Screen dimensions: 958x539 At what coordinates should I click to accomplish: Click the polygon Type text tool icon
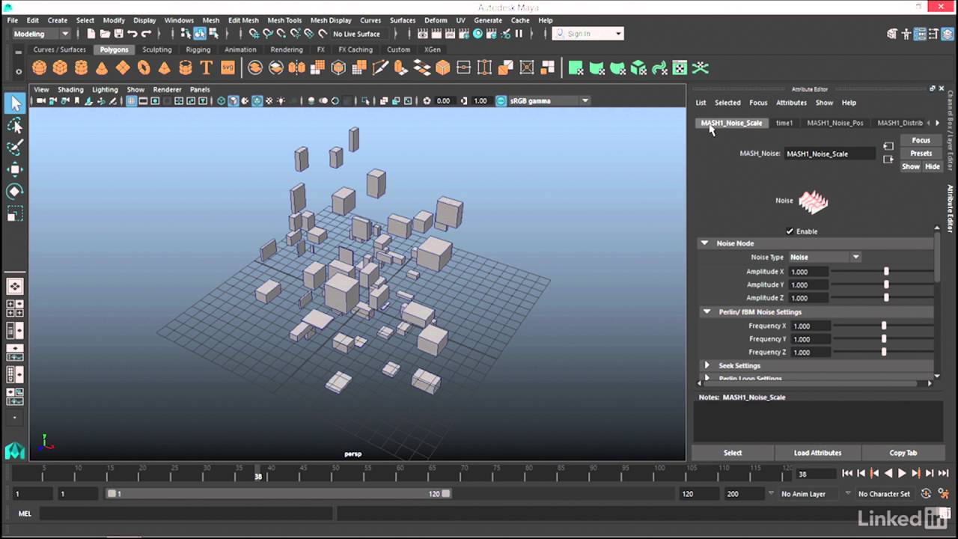click(207, 68)
